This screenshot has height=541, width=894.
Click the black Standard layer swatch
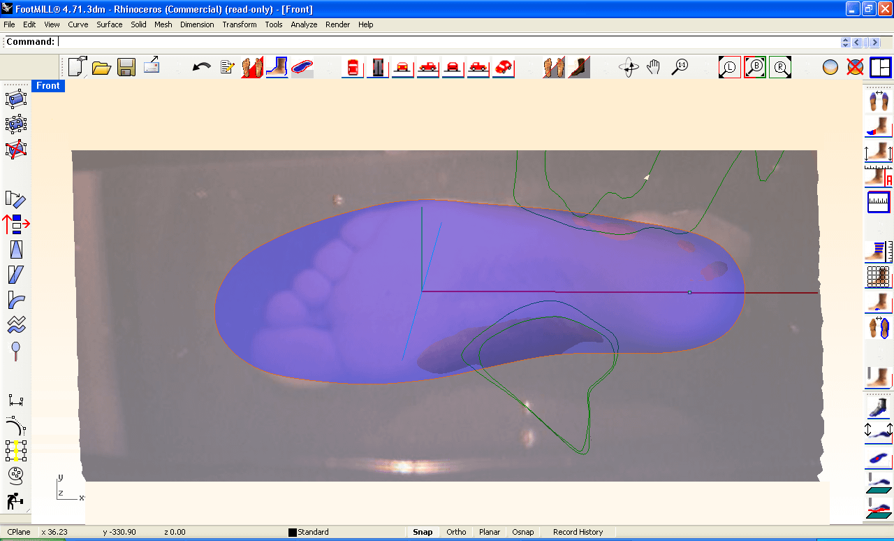point(293,533)
